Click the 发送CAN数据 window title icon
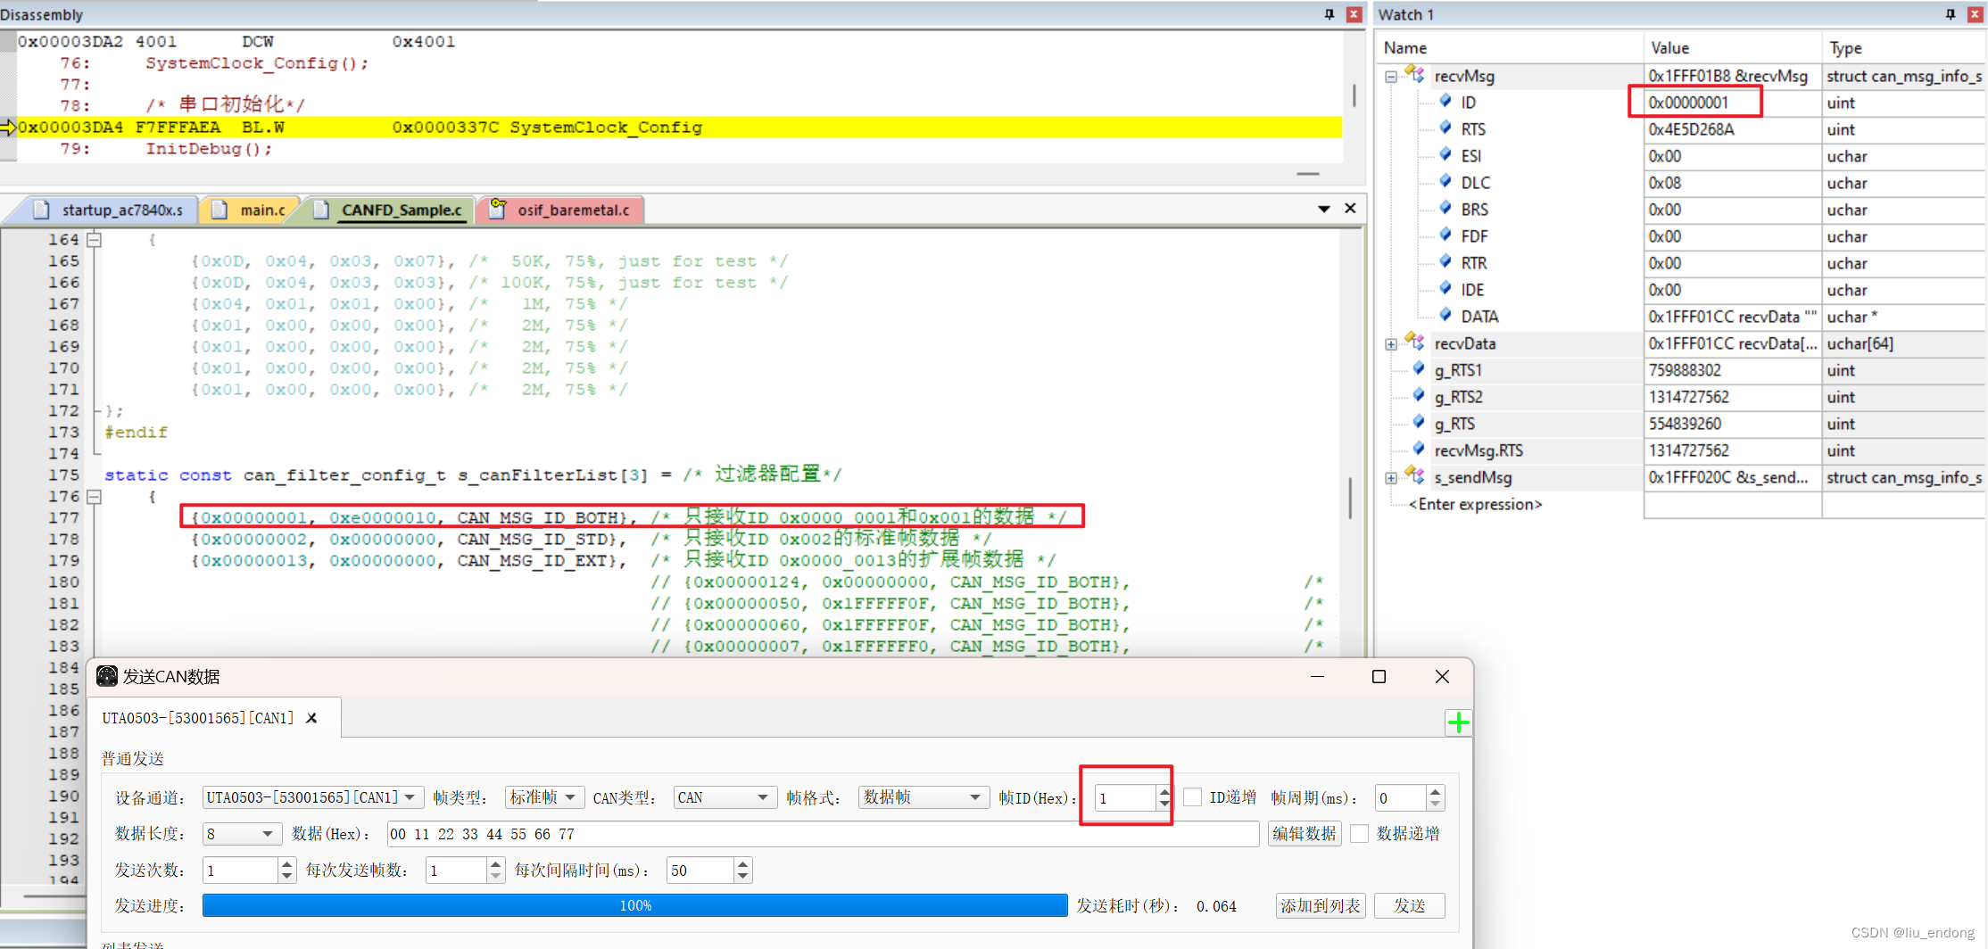The width and height of the screenshot is (1988, 949). pyautogui.click(x=107, y=676)
